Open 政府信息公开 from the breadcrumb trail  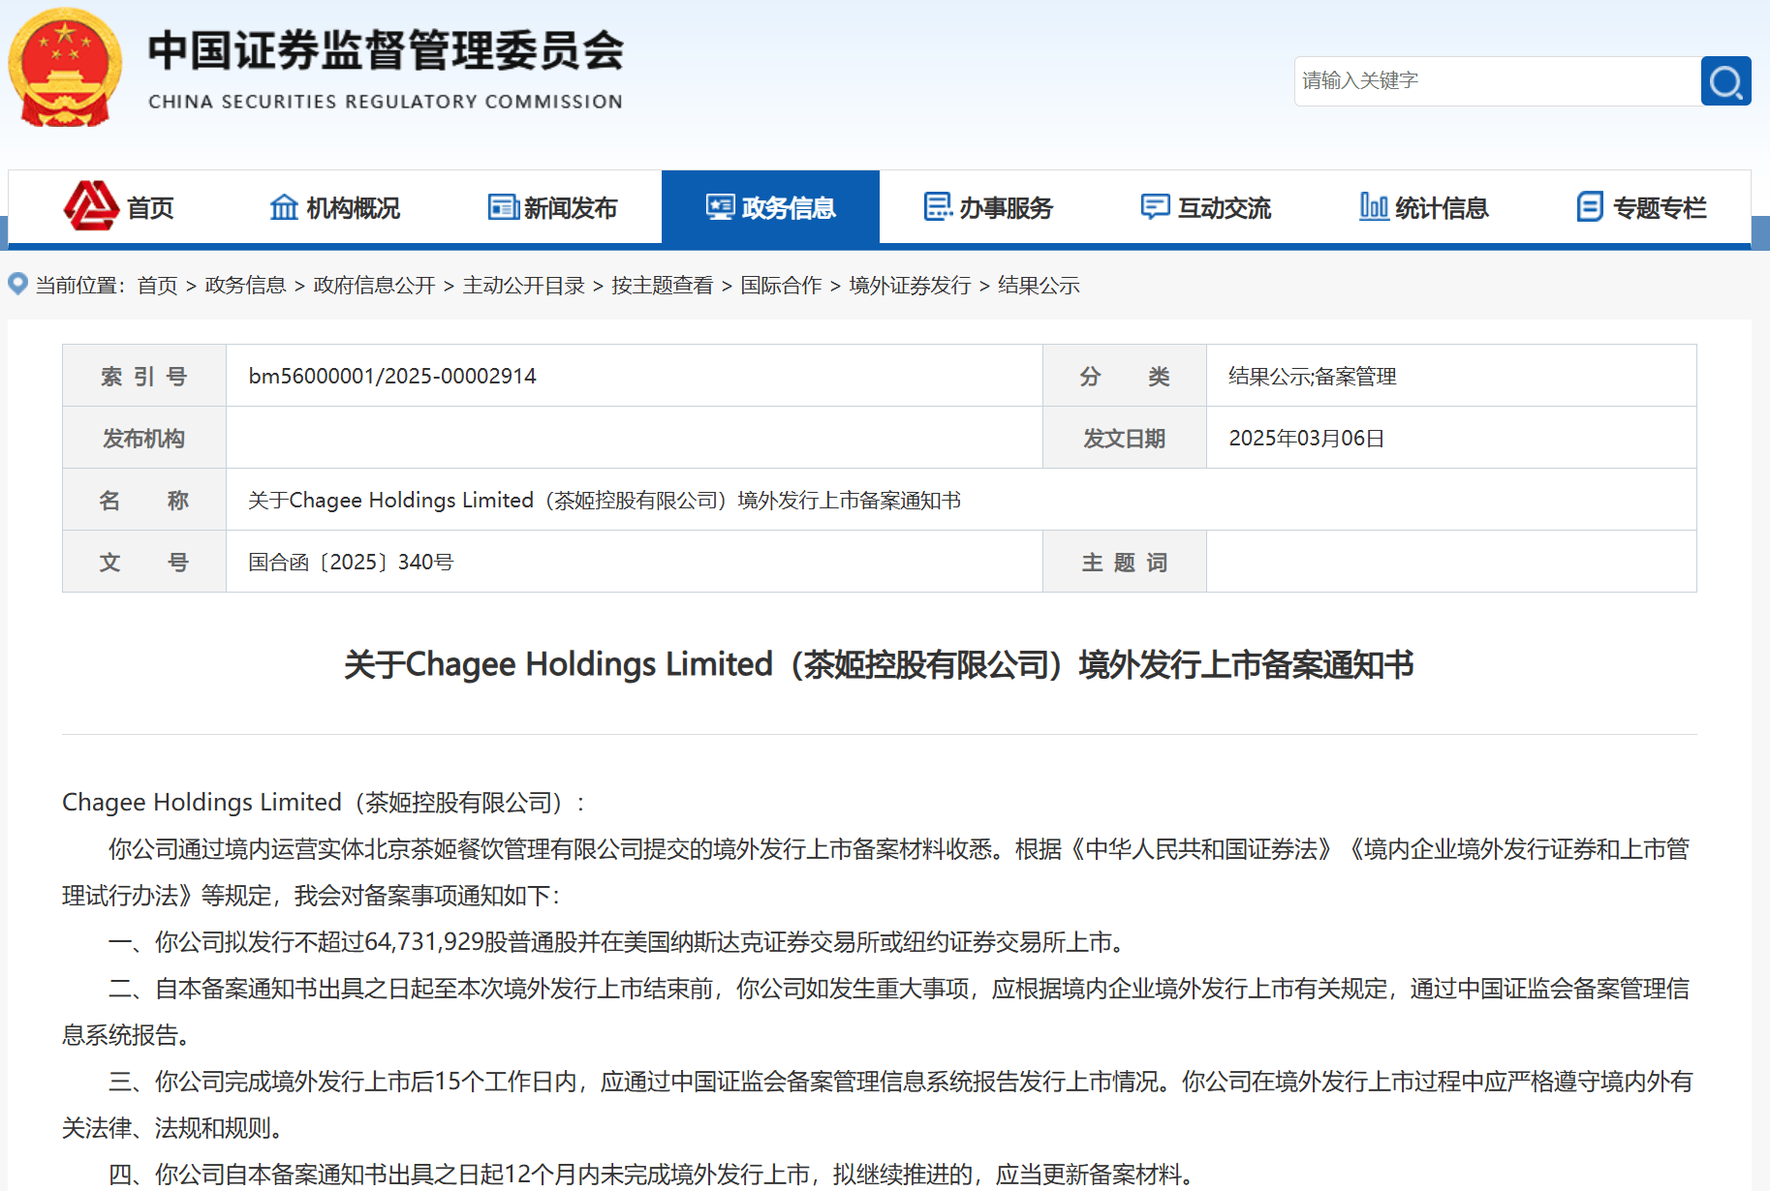(373, 286)
